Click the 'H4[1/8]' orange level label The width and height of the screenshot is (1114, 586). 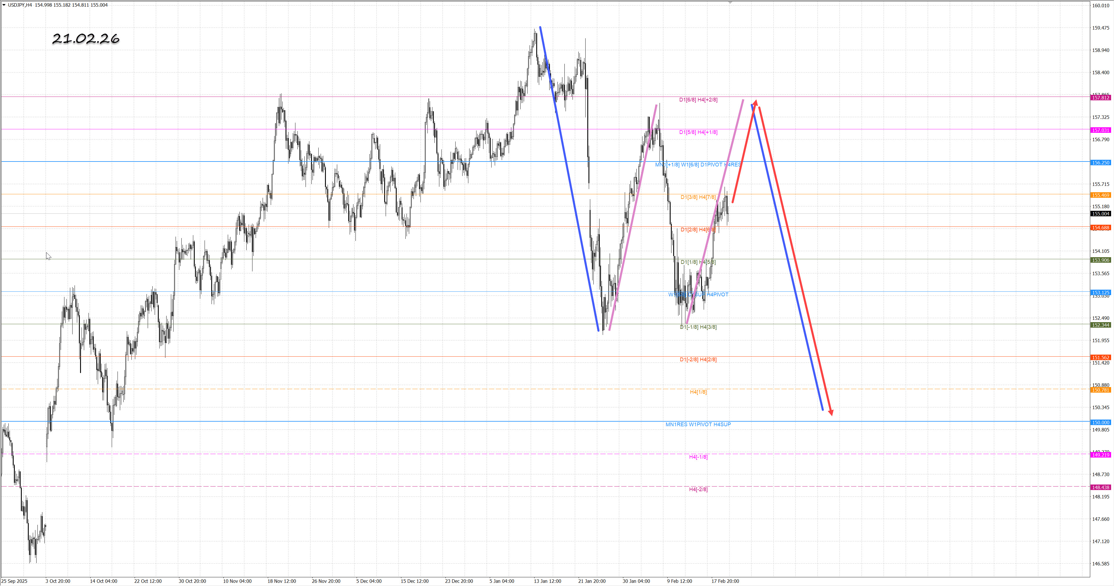698,392
